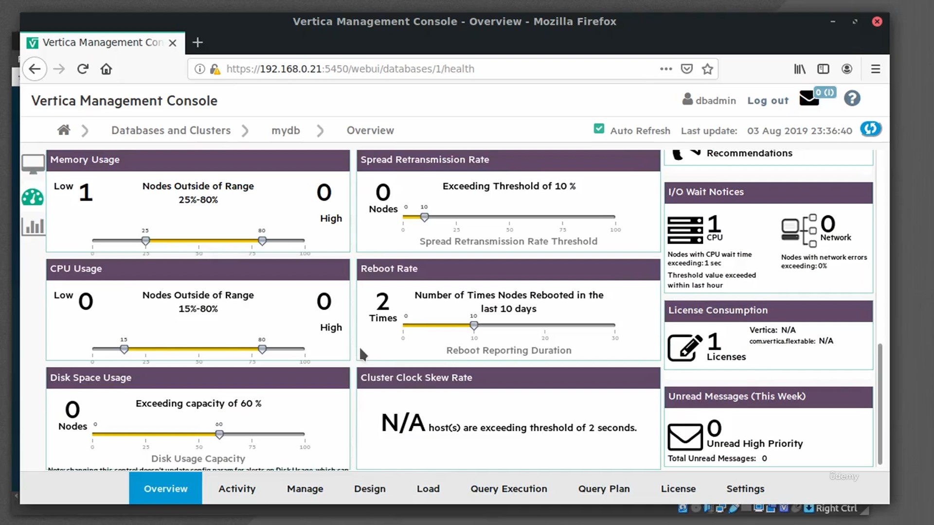
Task: Click the insecure connection lock warning icon
Action: point(215,69)
